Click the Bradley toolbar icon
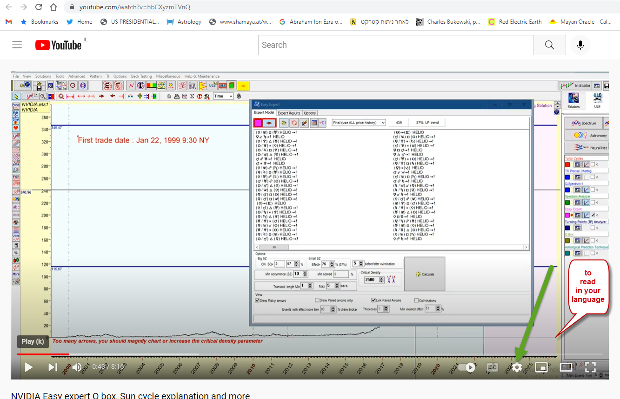This screenshot has height=399, width=620. coord(192,85)
